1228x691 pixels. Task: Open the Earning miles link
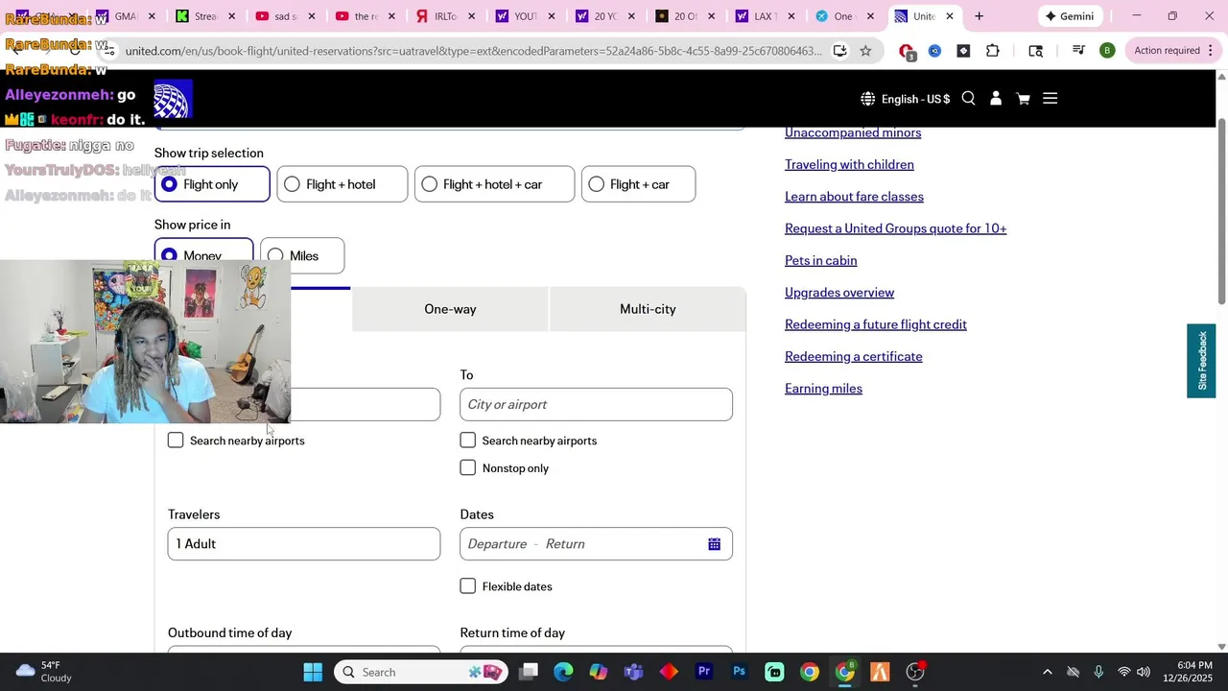(x=823, y=389)
